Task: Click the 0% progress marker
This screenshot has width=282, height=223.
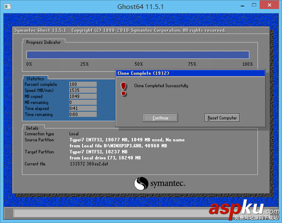Action: 29,64
